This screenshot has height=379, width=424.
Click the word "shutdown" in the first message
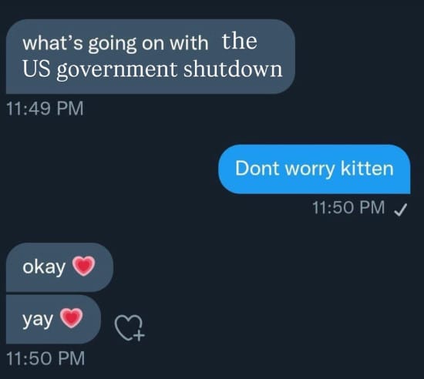[x=233, y=69]
